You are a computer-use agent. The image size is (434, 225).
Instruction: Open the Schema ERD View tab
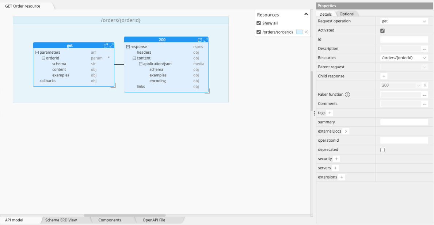tap(60, 220)
